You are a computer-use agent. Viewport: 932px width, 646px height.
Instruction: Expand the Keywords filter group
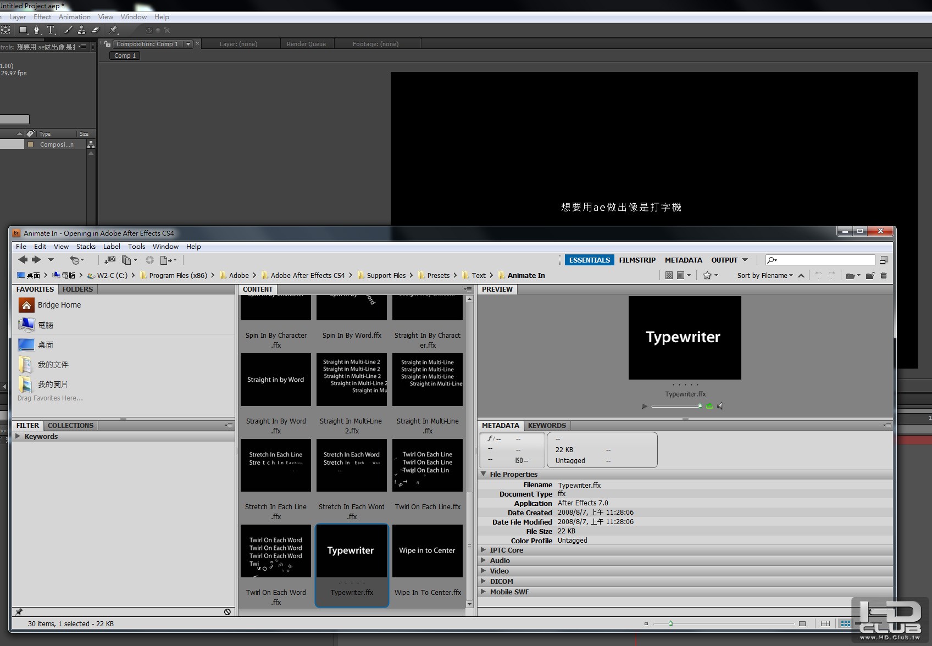(x=18, y=436)
